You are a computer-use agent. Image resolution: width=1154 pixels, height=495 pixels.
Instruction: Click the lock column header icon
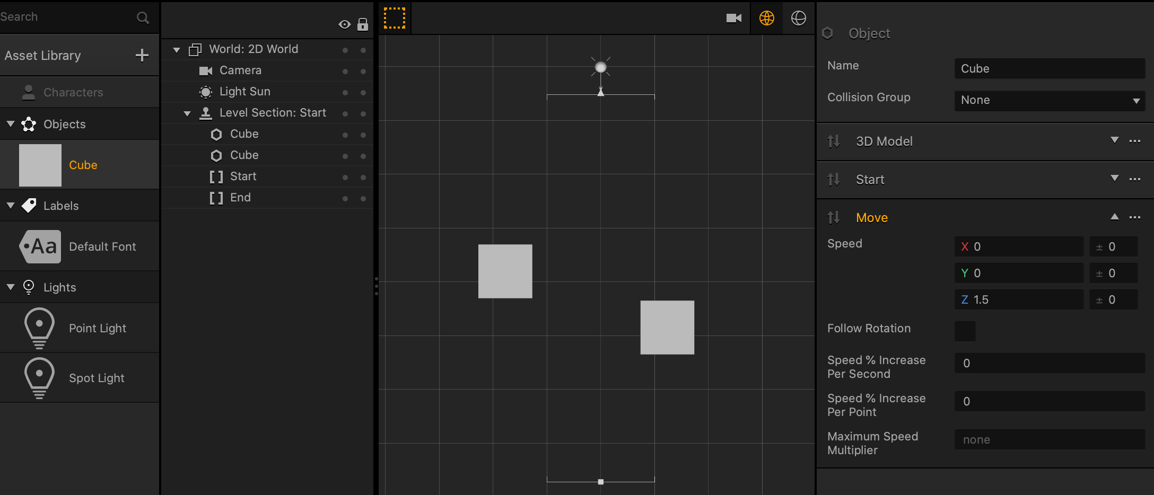point(363,24)
